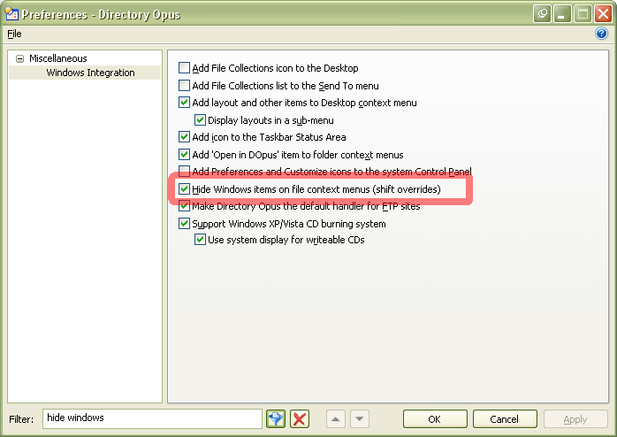
Task: Check Add Preferences and Customize icons to Control Panel
Action: pos(184,172)
